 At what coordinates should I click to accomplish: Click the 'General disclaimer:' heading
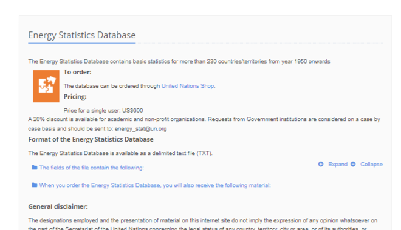(58, 206)
